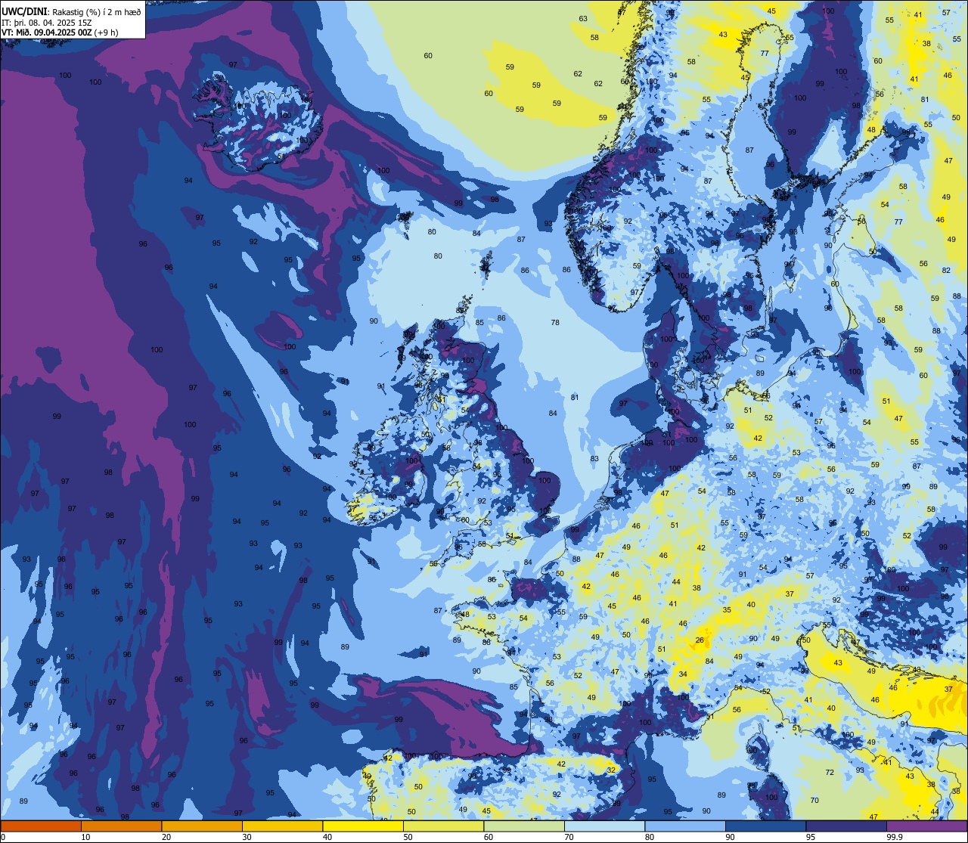Select the amber 20–30 legend swatch
968x843 pixels.
coord(202,826)
